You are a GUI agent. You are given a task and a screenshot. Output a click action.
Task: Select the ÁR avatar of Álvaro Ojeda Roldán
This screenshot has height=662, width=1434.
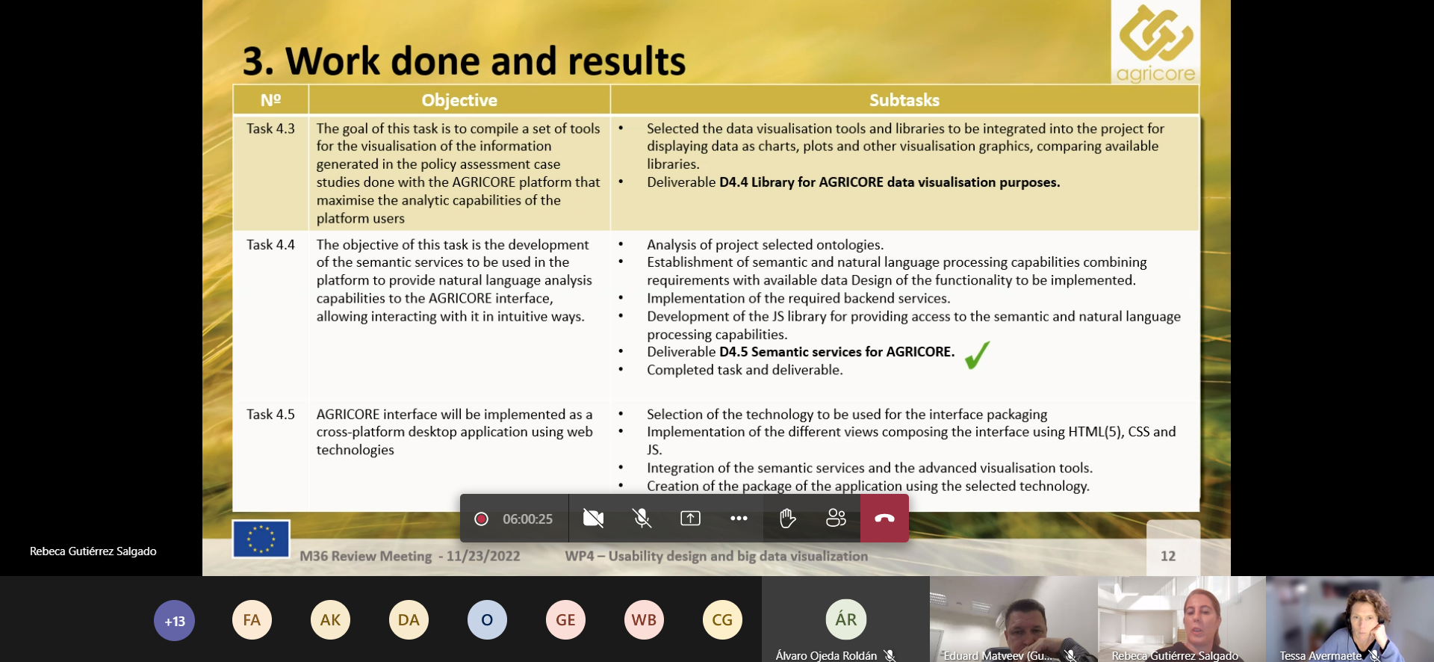pos(845,619)
